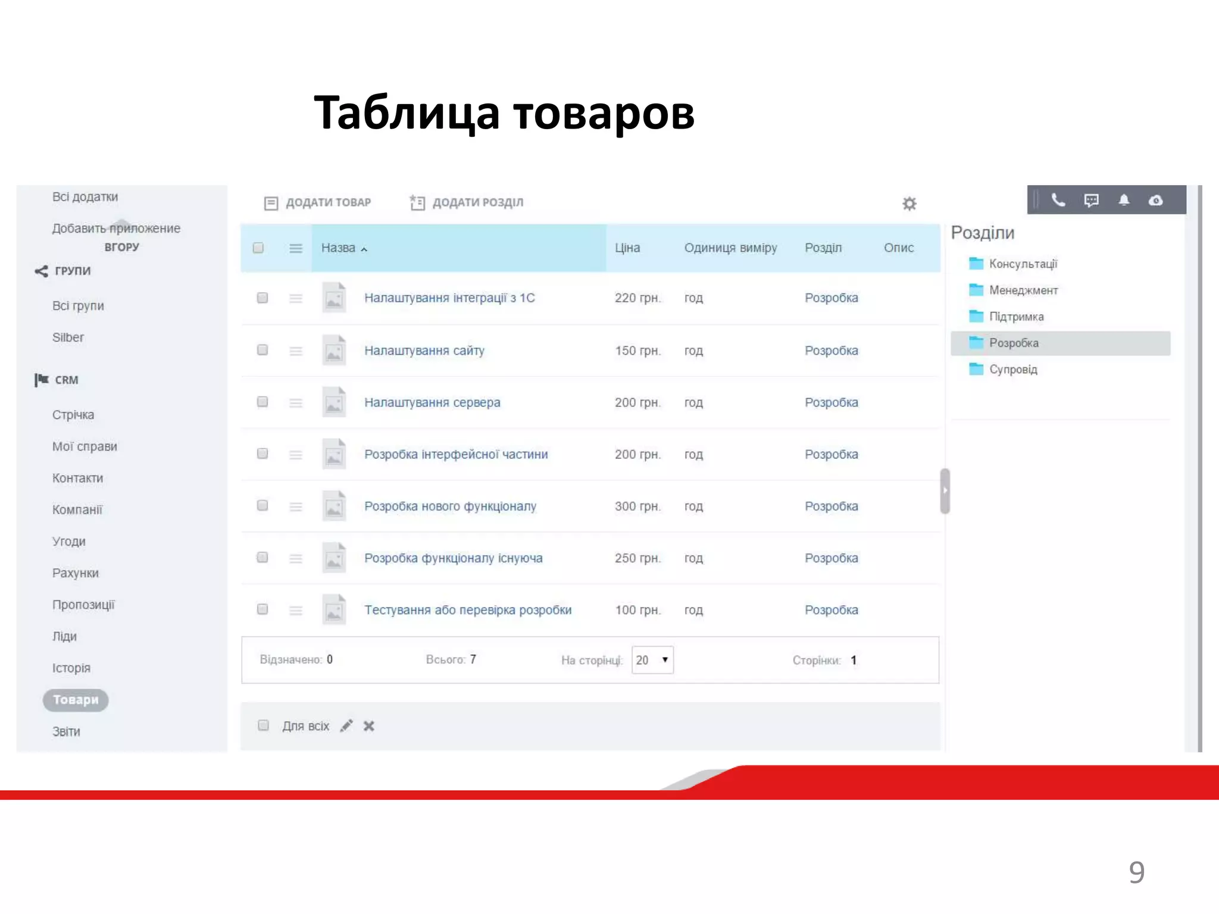Image resolution: width=1219 pixels, height=914 pixels.
Task: Open the chat messages icon
Action: point(1091,200)
